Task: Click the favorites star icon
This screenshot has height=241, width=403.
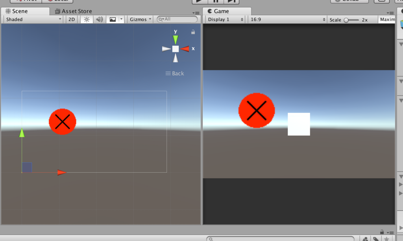Action: click(386, 239)
